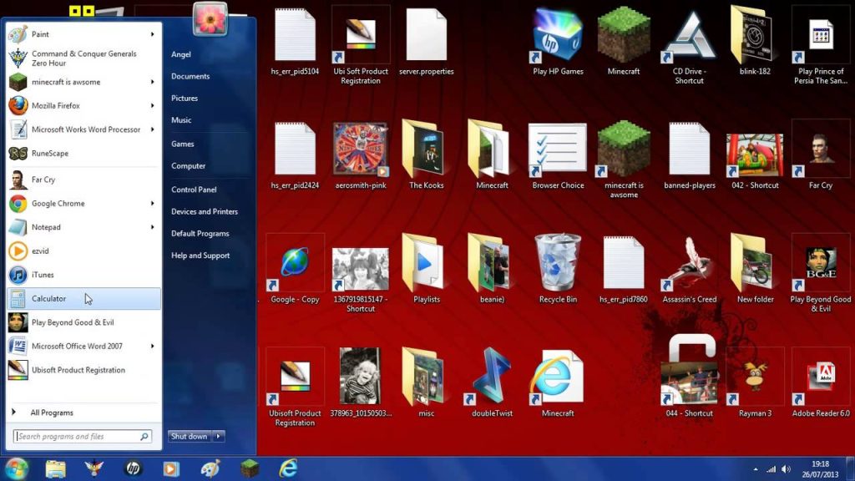Image resolution: width=855 pixels, height=481 pixels.
Task: Expand Mozilla Firefox submenu arrow
Action: click(153, 106)
